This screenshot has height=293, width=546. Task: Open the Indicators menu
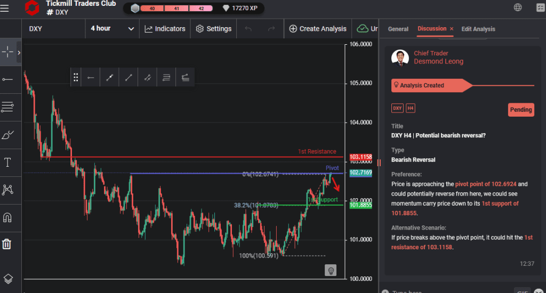pyautogui.click(x=165, y=29)
